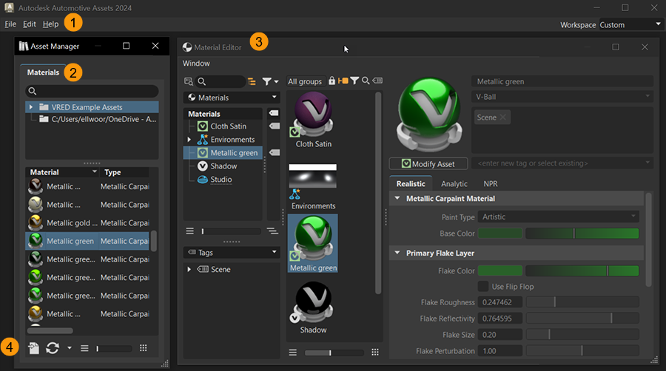Click the tag icon beside Metallic green row

point(275,153)
